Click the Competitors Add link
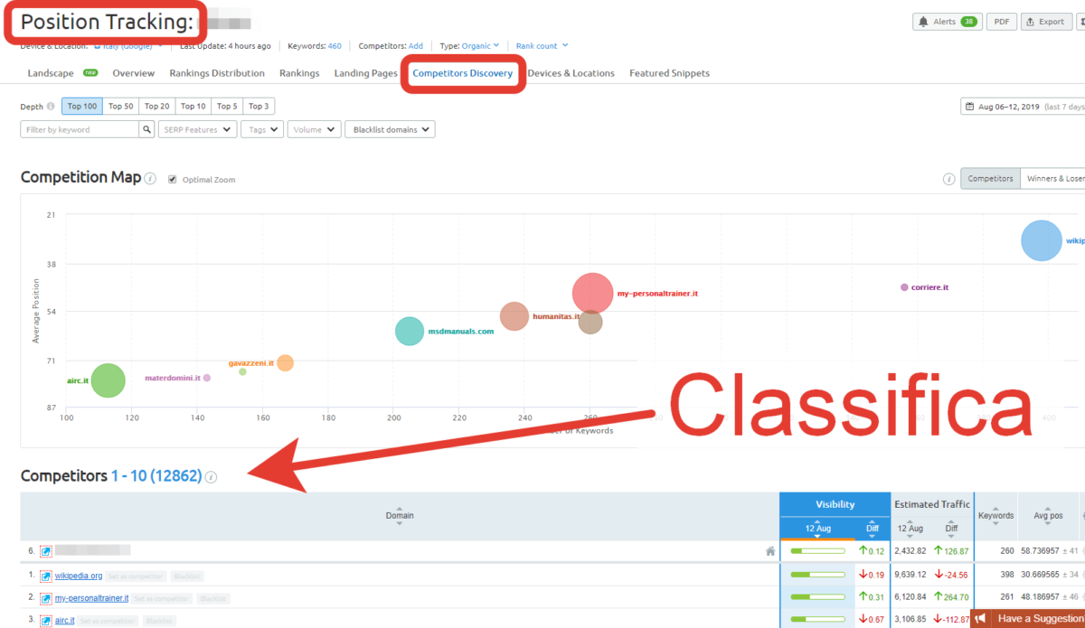1085x628 pixels. 415,46
